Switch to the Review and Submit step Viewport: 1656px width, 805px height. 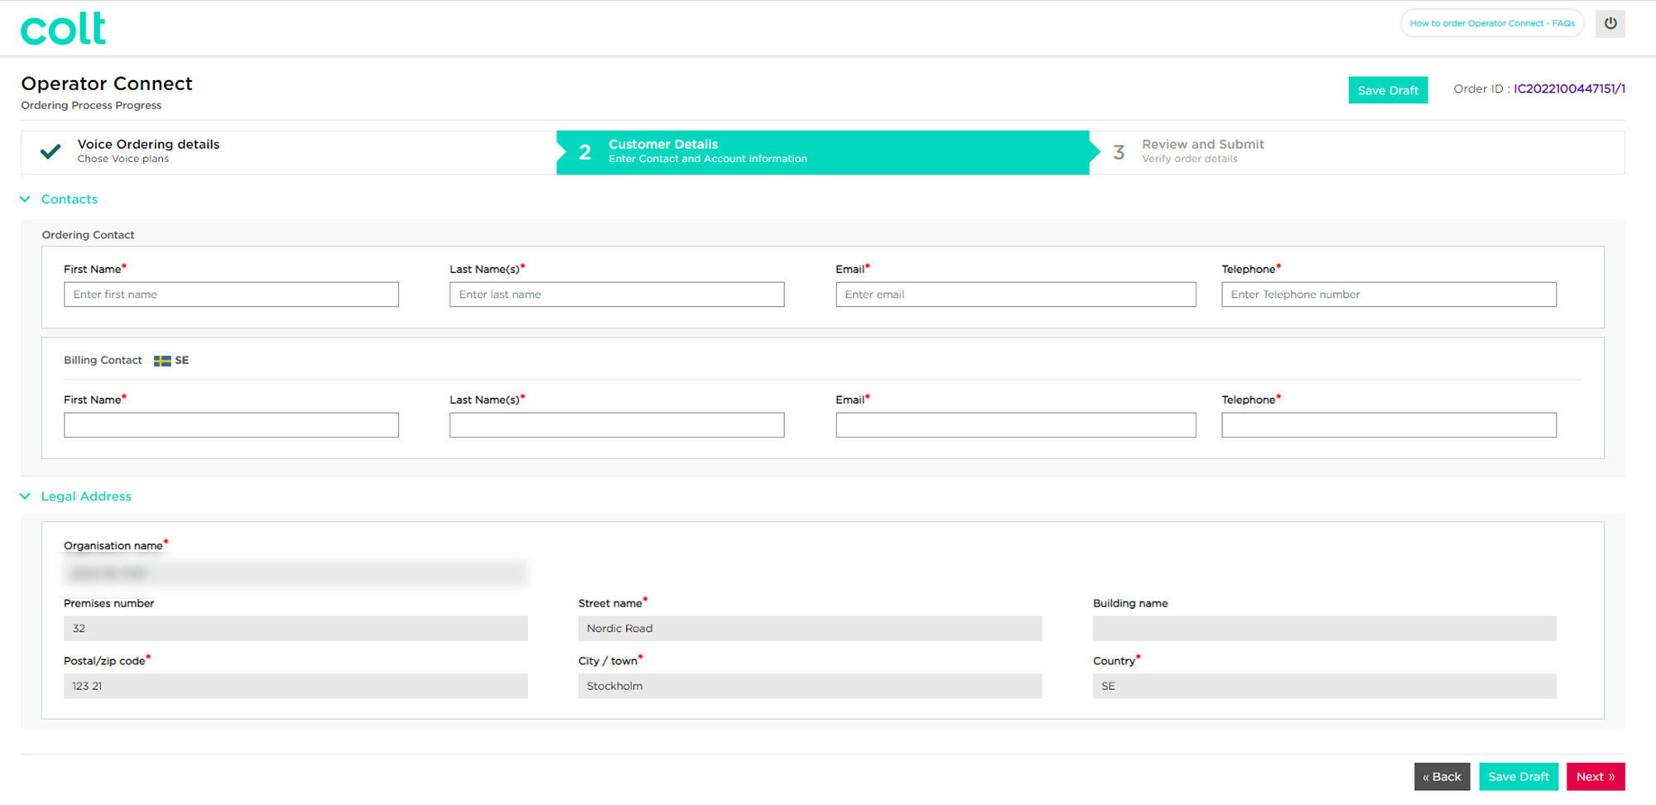point(1202,151)
